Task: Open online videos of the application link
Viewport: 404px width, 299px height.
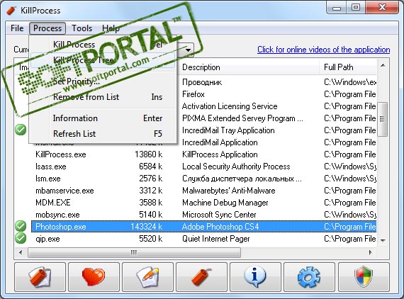Action: coord(324,50)
